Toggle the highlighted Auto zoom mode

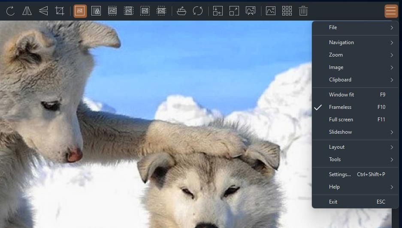80,11
